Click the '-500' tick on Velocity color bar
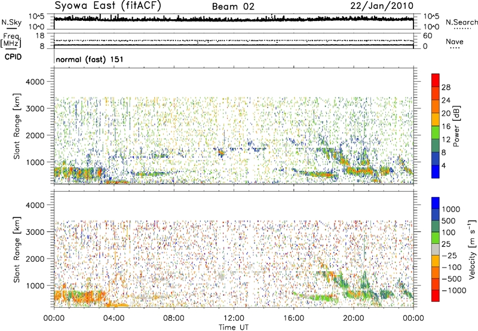Image resolution: width=478 pixels, height=331 pixels. point(452,279)
